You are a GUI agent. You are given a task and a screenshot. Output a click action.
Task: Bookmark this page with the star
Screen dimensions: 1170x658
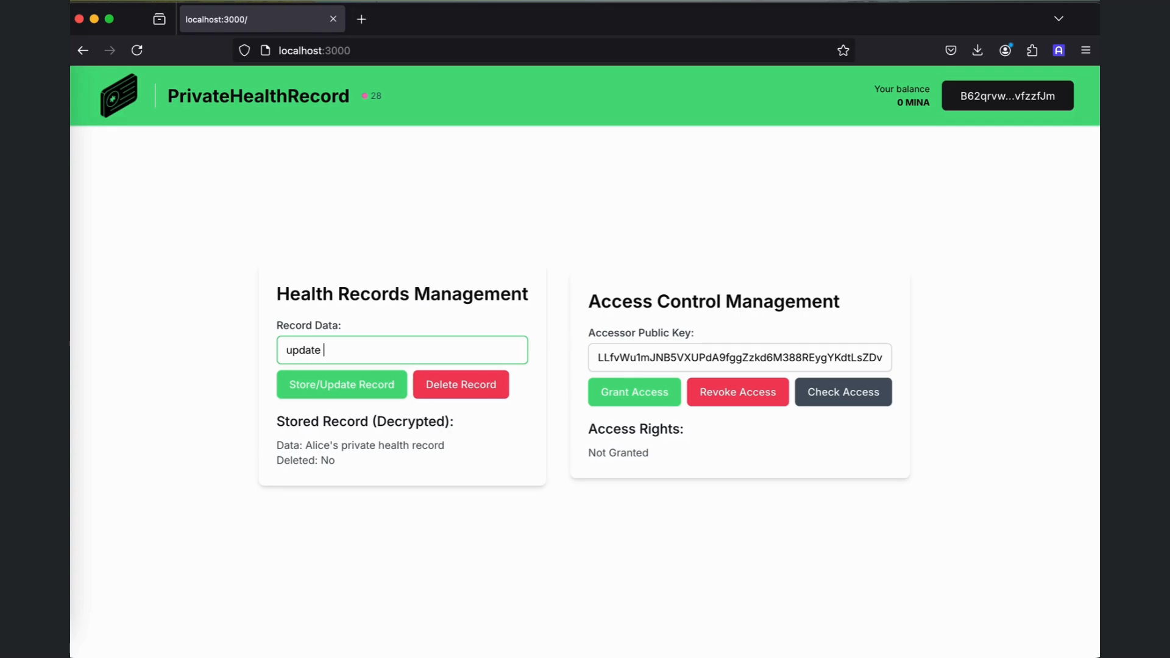coord(843,51)
